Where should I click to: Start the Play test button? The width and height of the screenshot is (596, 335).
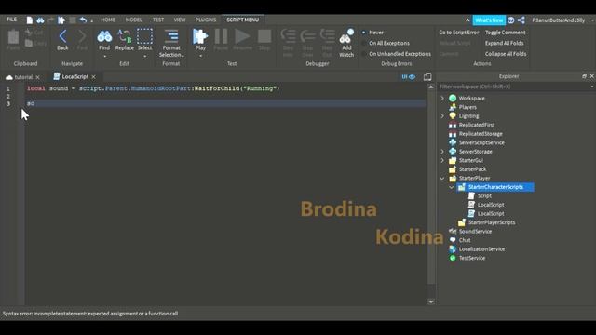pos(200,36)
